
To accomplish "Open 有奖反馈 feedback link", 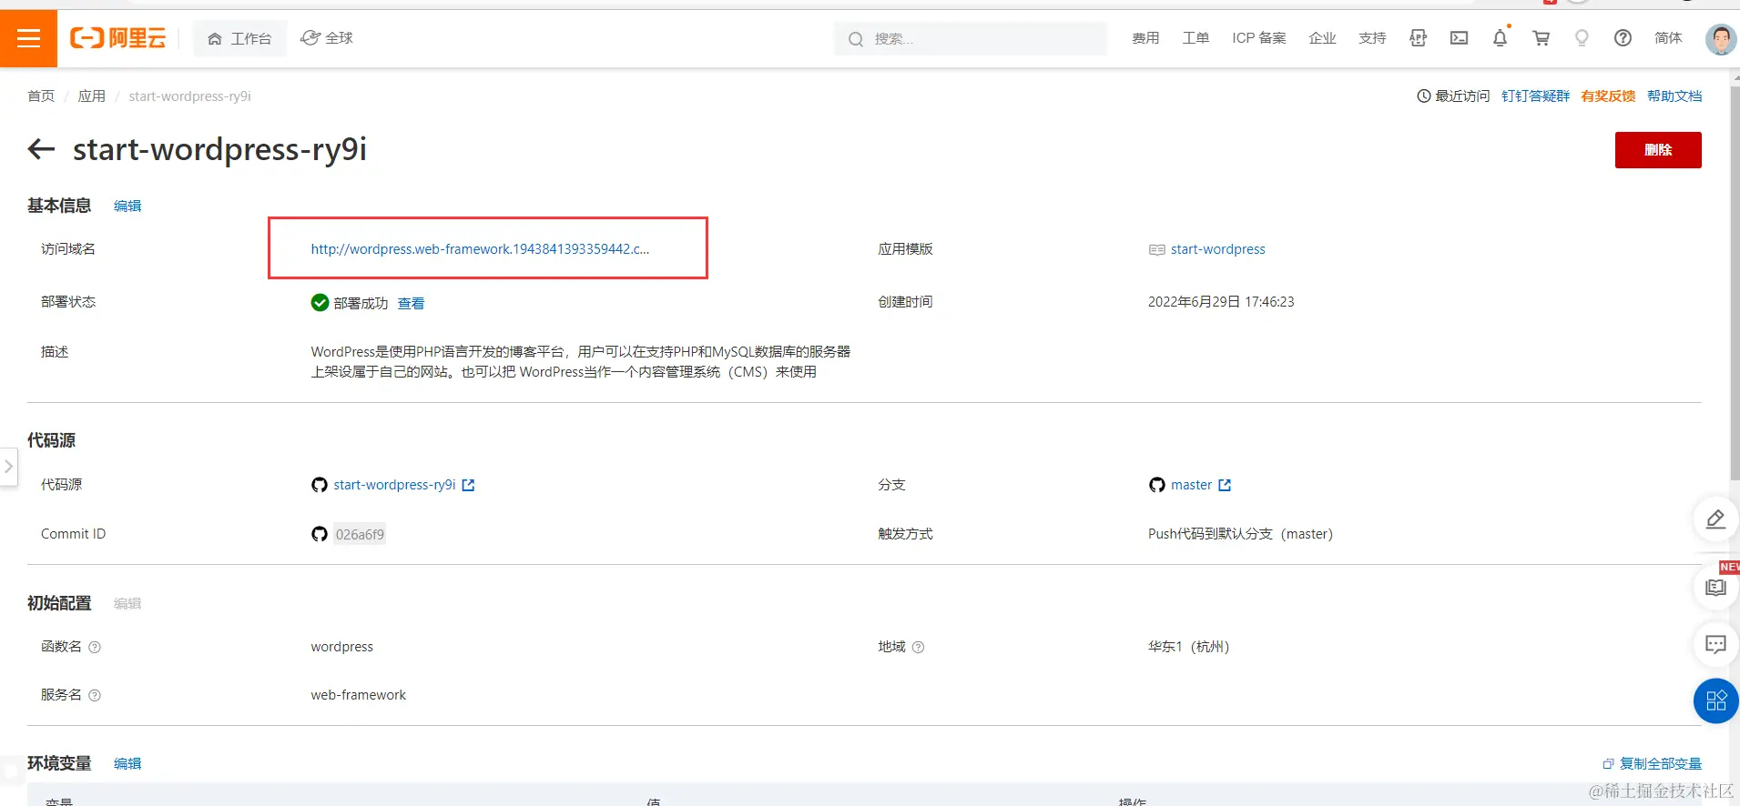I will pos(1608,96).
